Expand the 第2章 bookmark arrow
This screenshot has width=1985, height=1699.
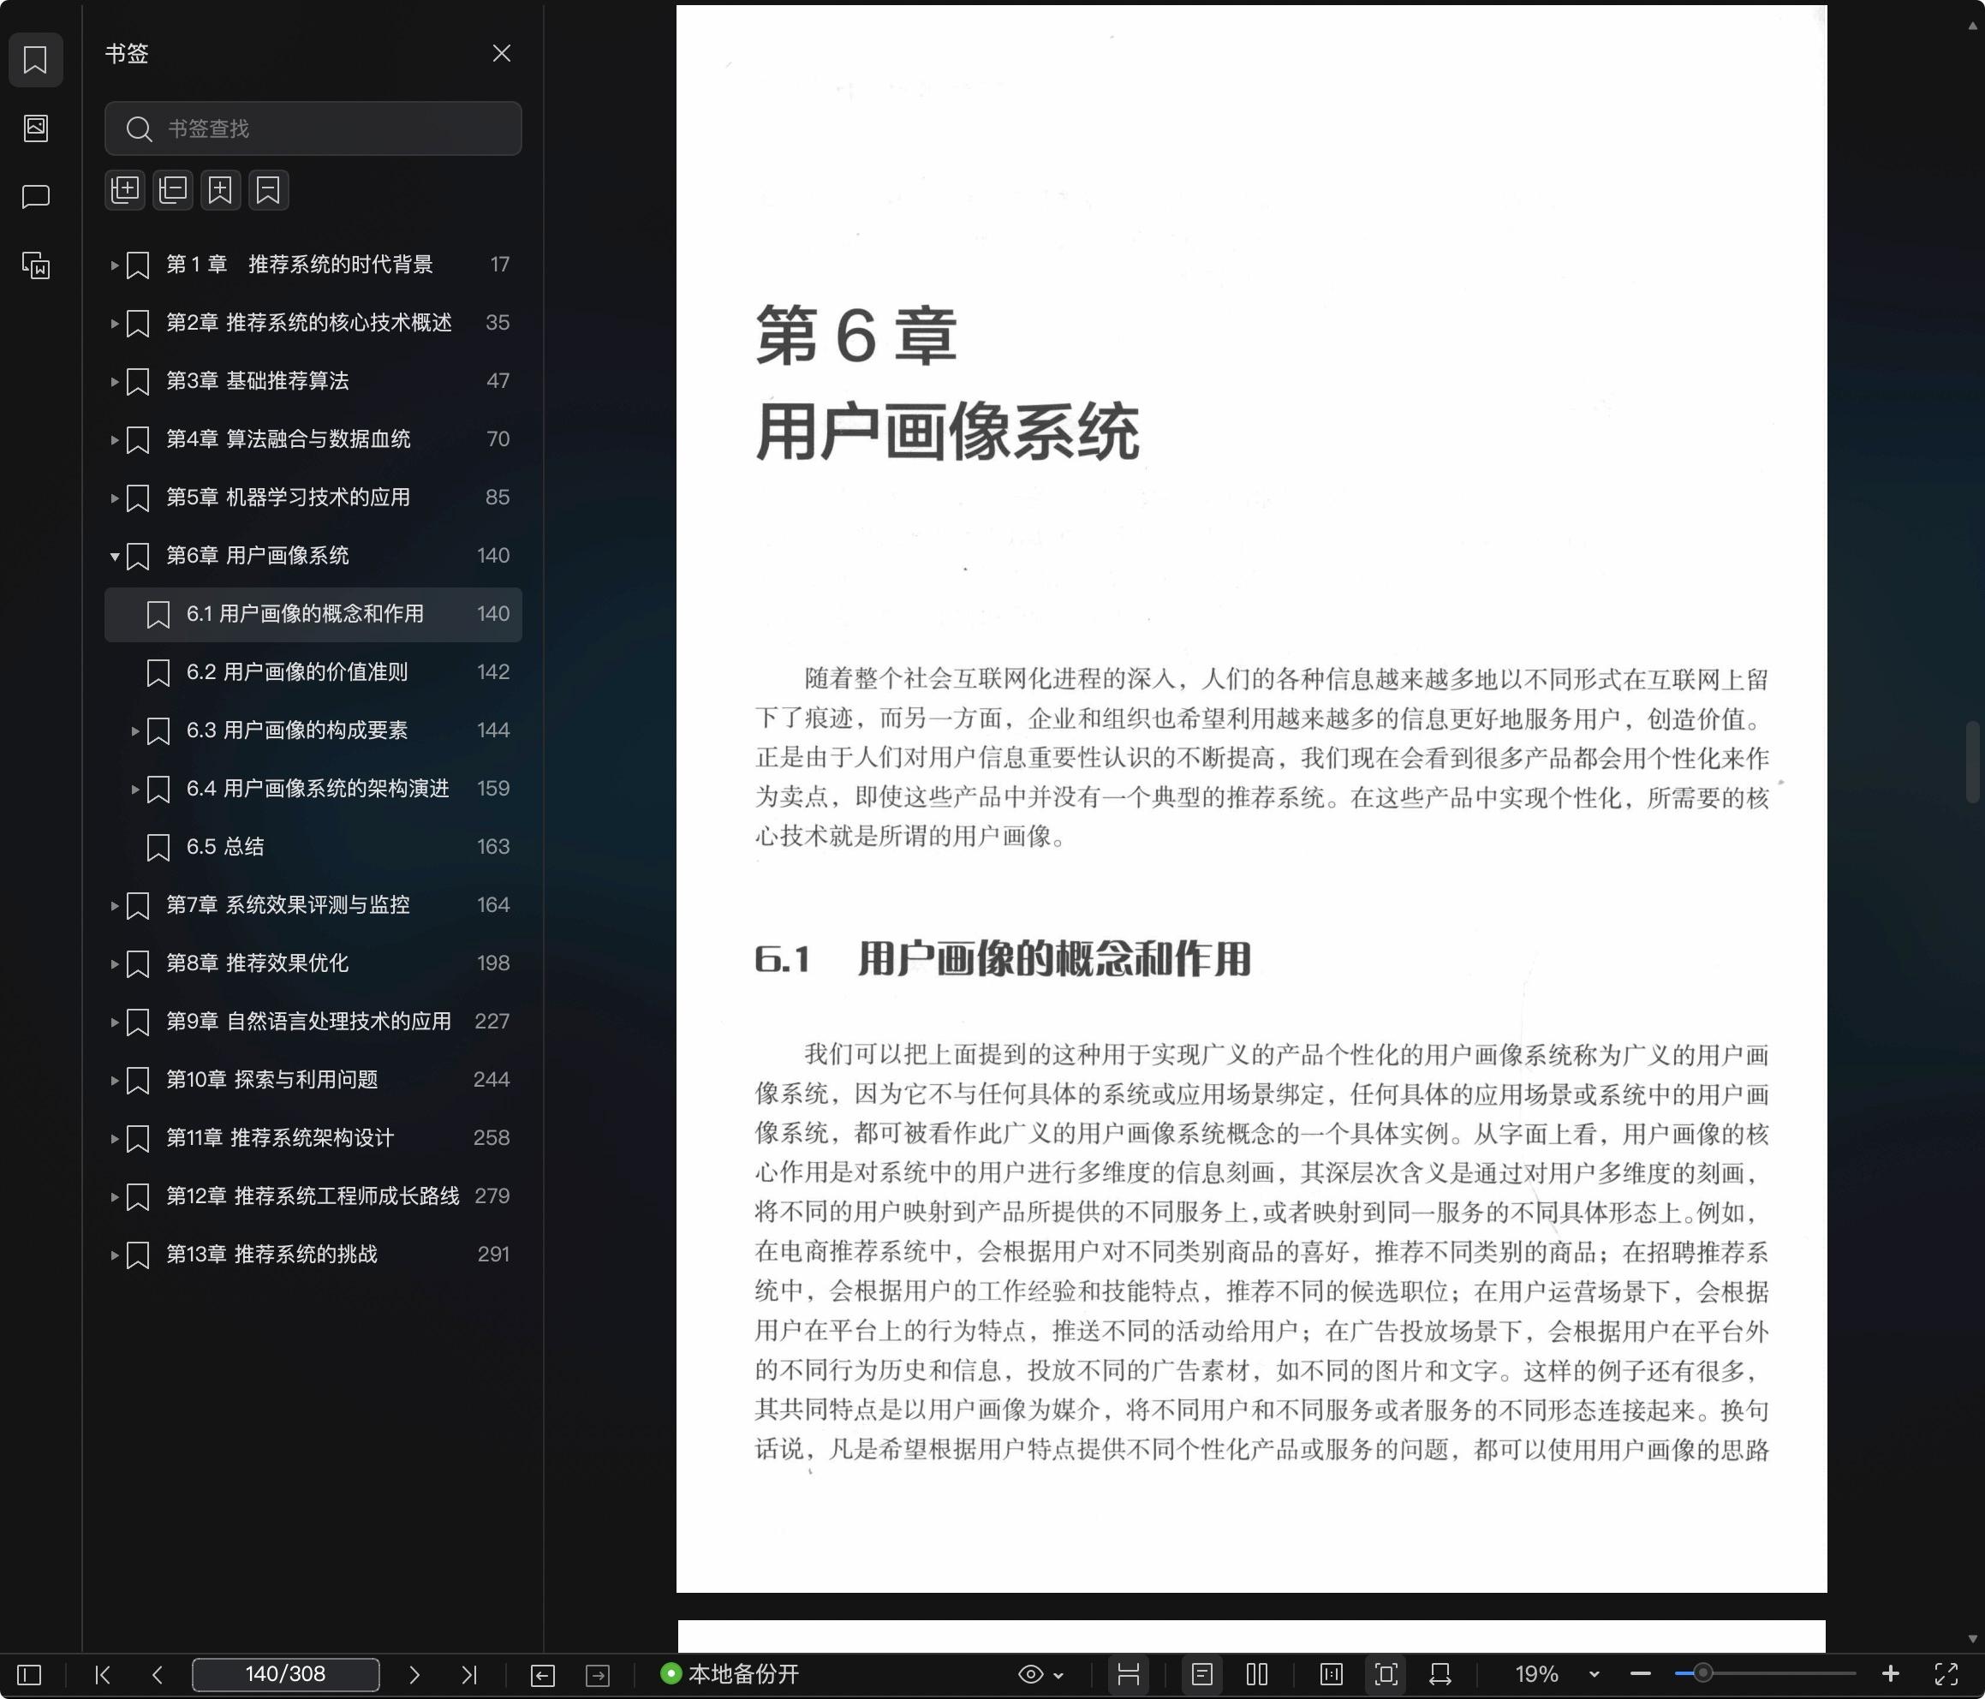[114, 324]
